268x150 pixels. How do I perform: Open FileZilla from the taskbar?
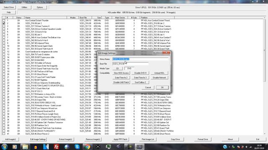coord(56,147)
